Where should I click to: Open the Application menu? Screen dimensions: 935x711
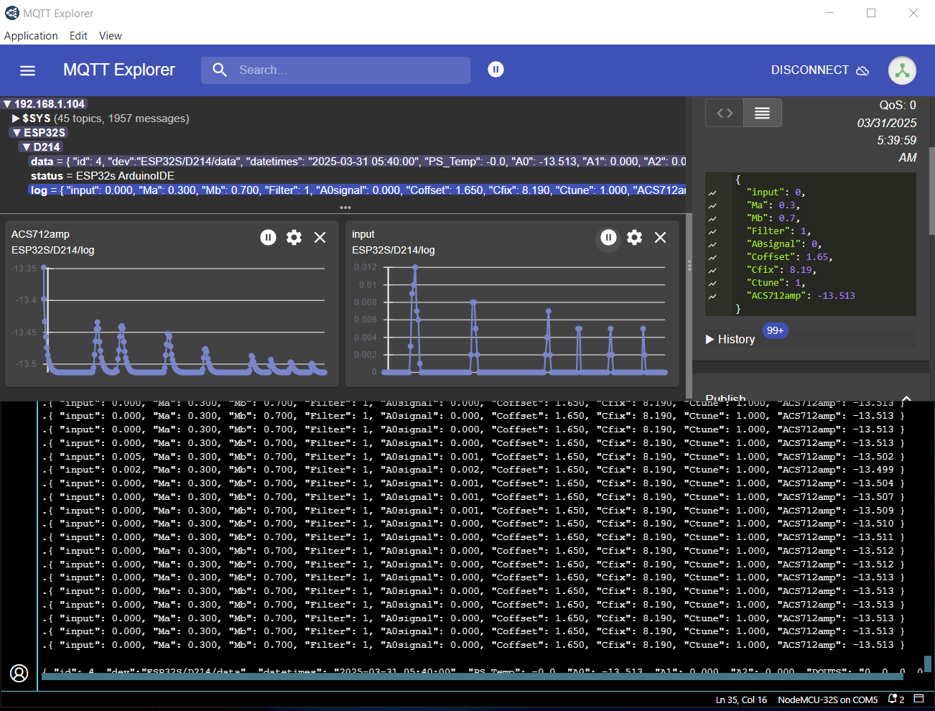(x=31, y=36)
